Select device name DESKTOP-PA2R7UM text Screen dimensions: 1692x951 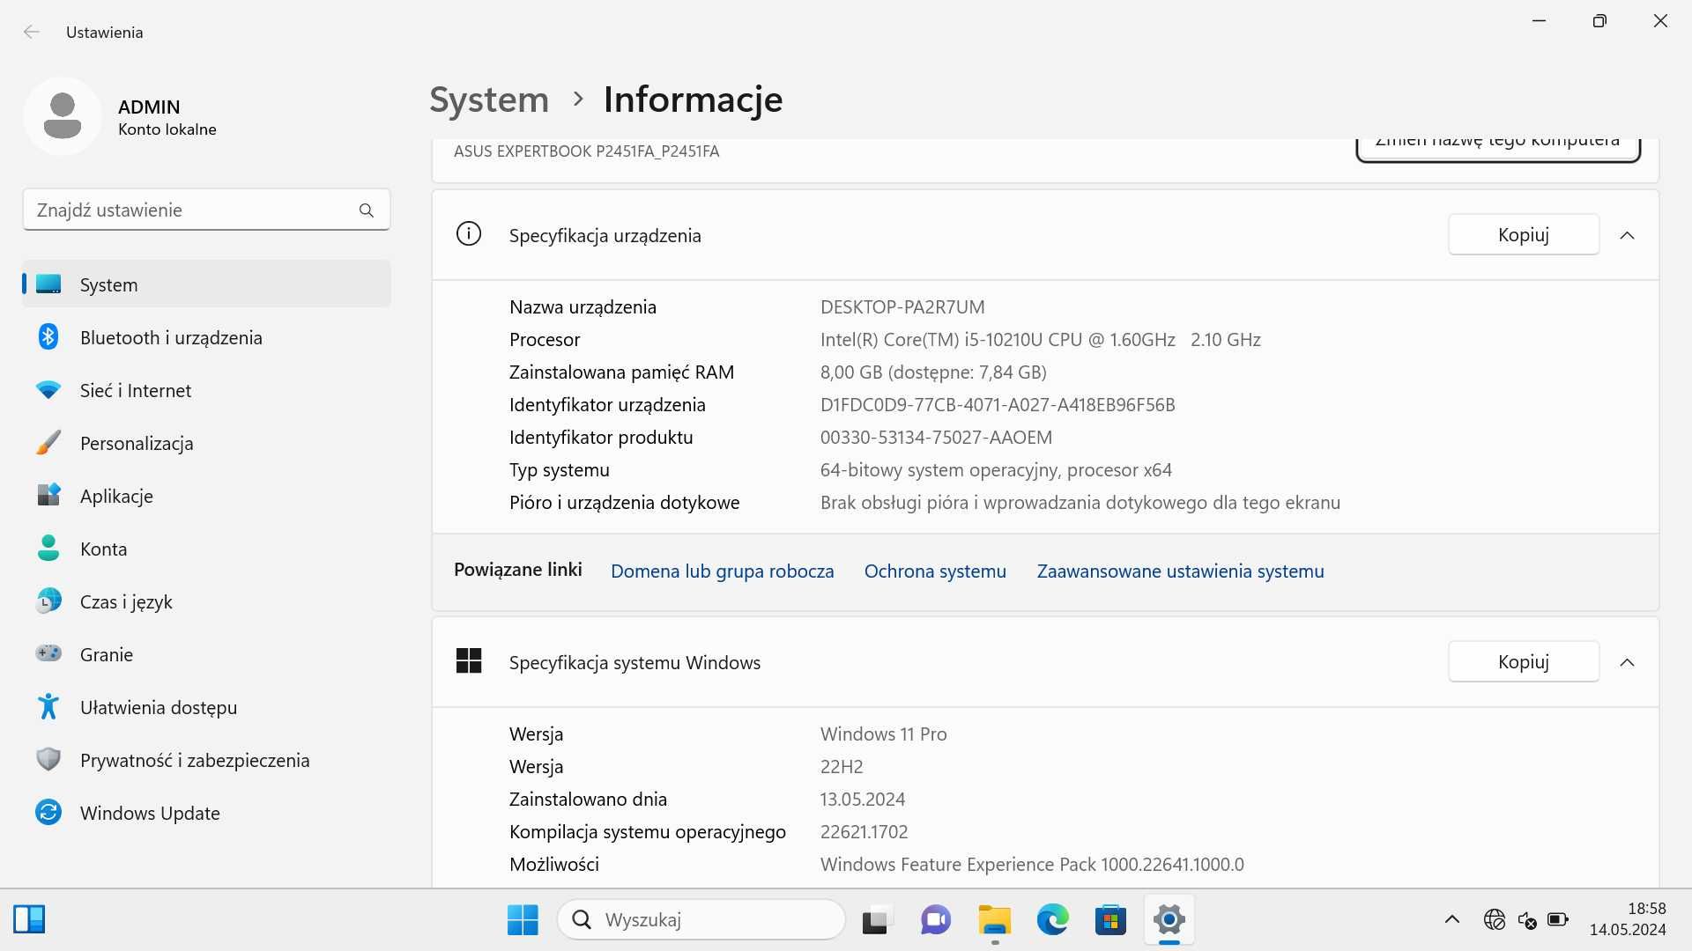(902, 307)
